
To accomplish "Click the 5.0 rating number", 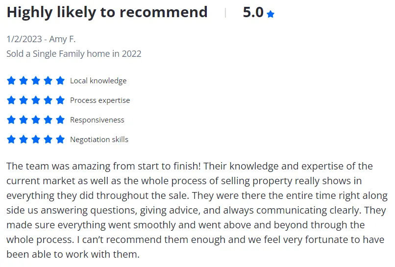I will pos(253,12).
